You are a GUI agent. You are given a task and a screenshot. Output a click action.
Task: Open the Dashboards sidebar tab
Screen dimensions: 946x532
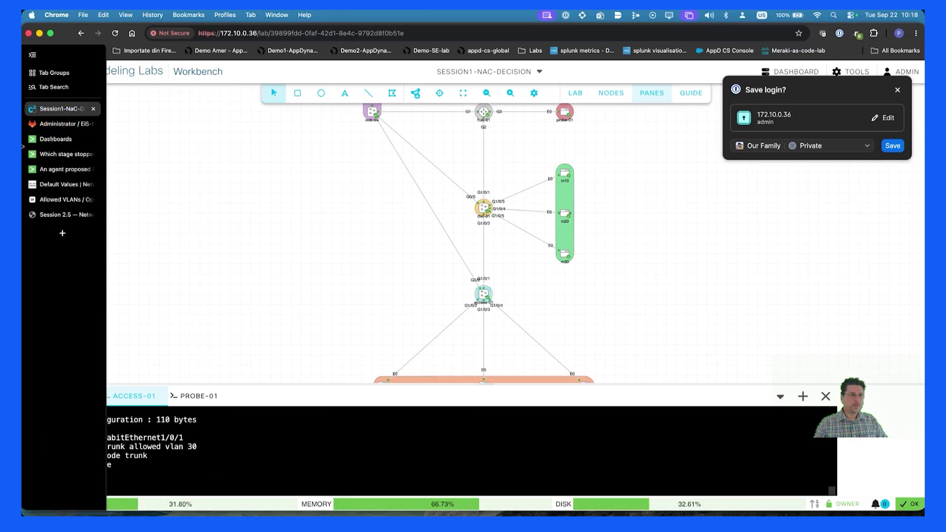(x=63, y=139)
